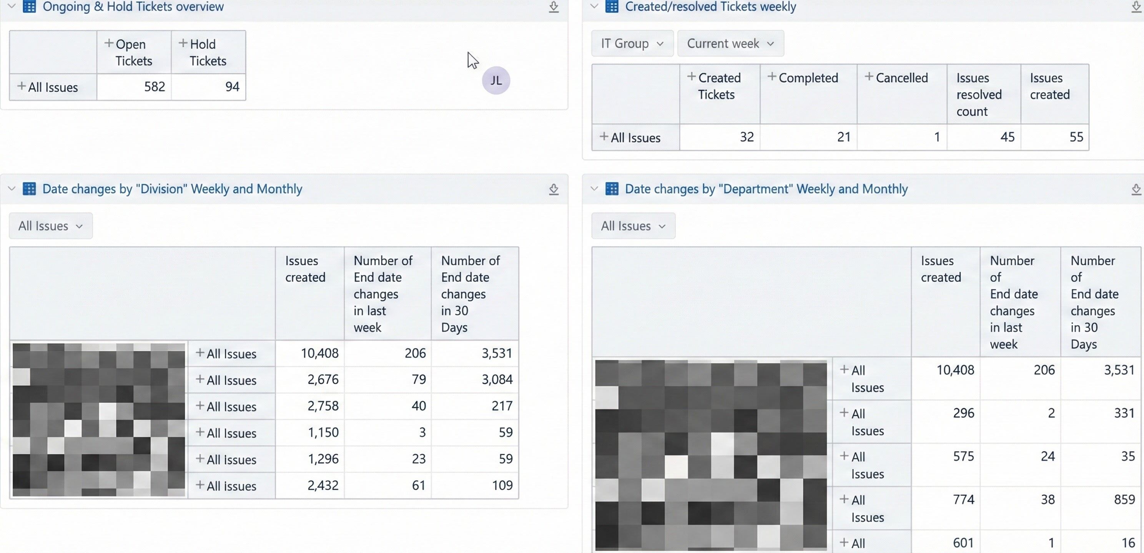Open All Issues filter in Division report

coord(51,226)
